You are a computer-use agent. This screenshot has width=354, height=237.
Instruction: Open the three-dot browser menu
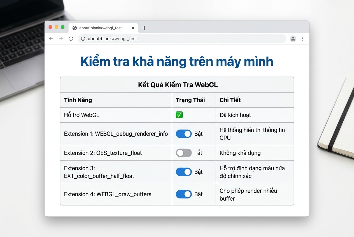(x=302, y=39)
